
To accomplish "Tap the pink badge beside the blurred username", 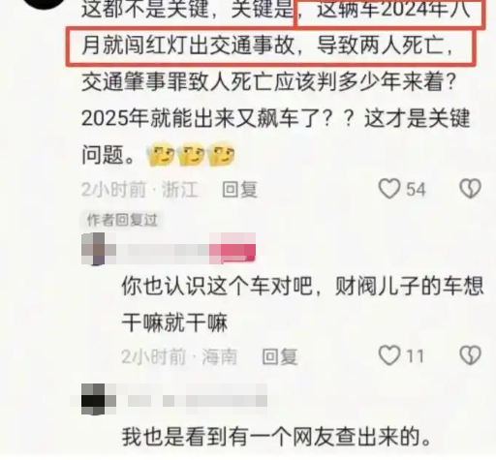I will 232,248.
